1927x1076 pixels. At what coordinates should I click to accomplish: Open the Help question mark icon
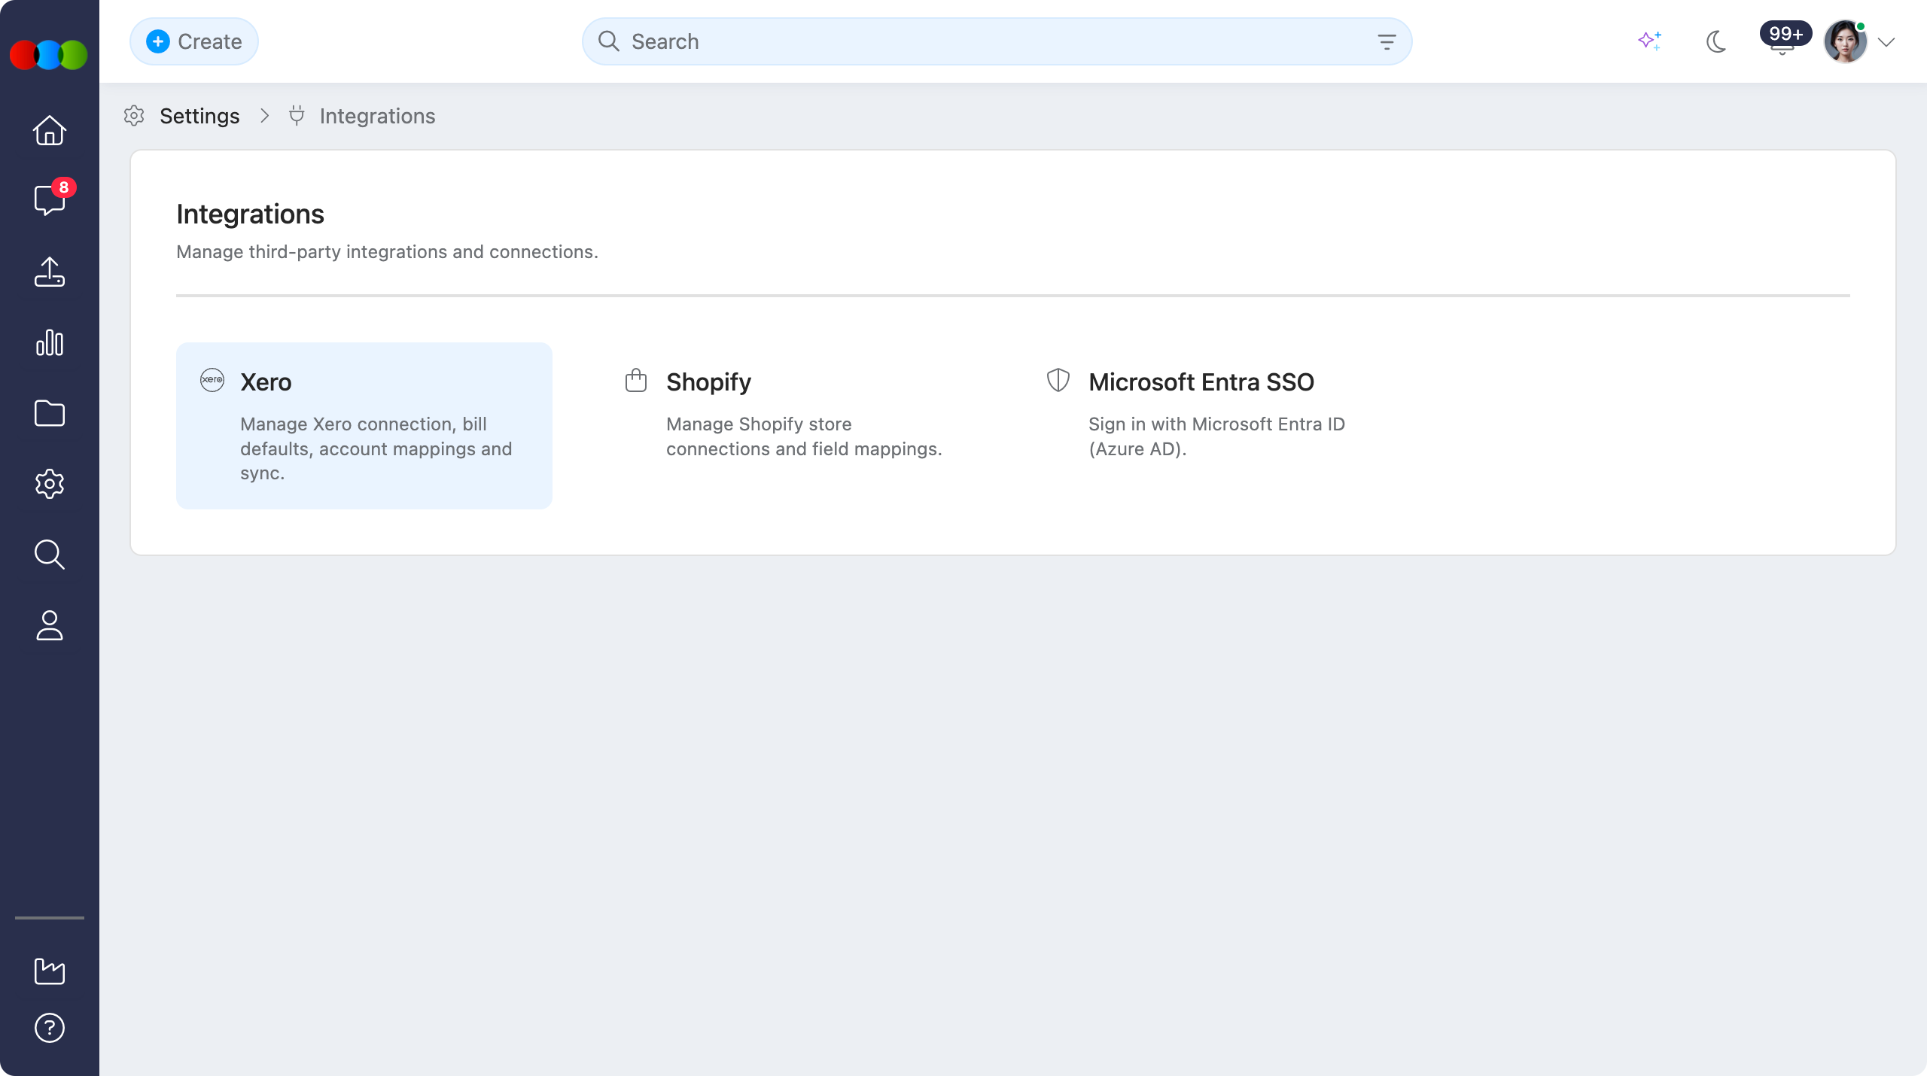(x=50, y=1028)
